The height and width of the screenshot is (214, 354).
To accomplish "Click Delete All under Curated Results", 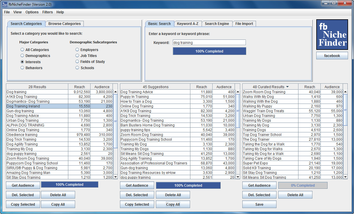I will point(295,195).
